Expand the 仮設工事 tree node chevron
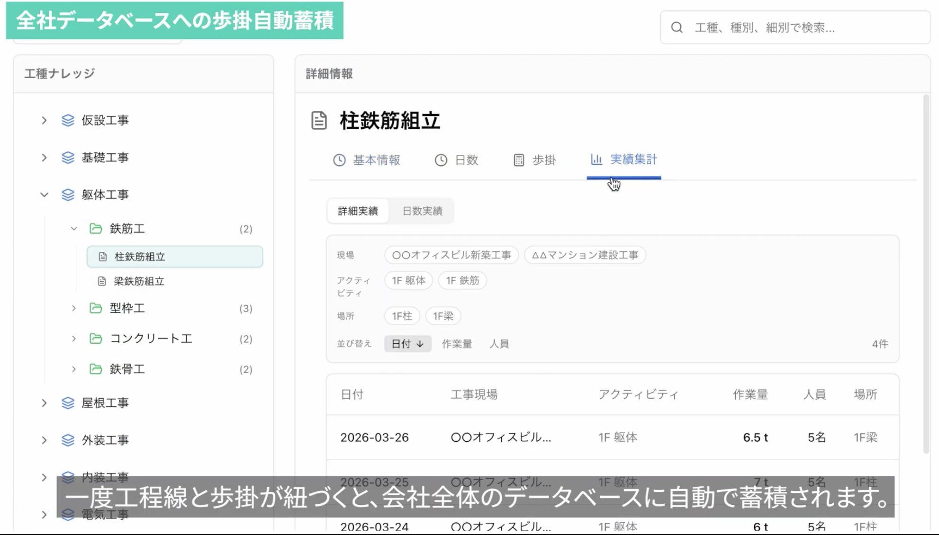Screen dimensions: 939x535 click(x=44, y=120)
